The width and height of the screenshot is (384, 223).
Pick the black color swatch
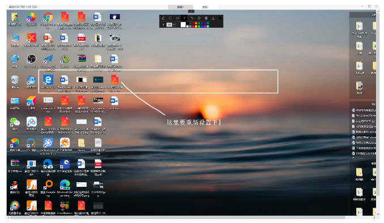pos(187,23)
